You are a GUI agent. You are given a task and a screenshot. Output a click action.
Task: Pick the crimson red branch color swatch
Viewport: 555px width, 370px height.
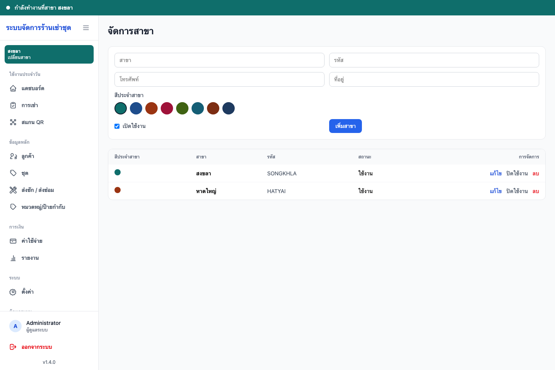[167, 108]
